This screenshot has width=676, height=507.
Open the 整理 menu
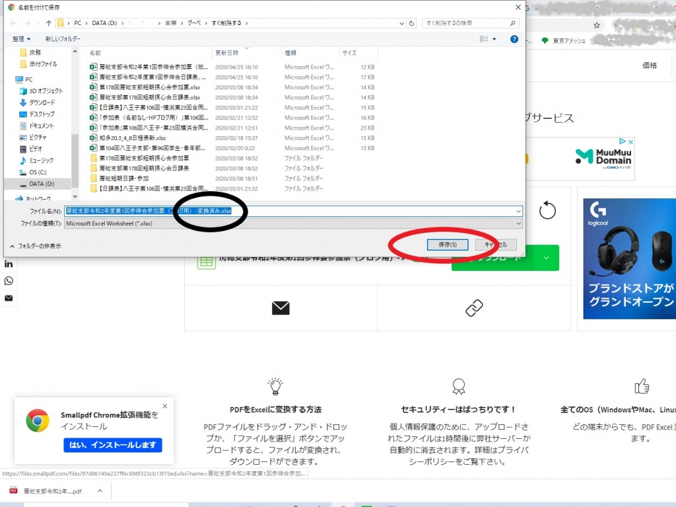21,39
